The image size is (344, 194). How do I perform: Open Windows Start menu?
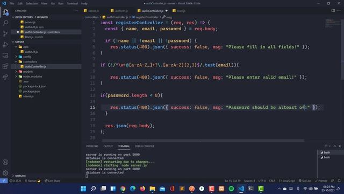pyautogui.click(x=83, y=189)
